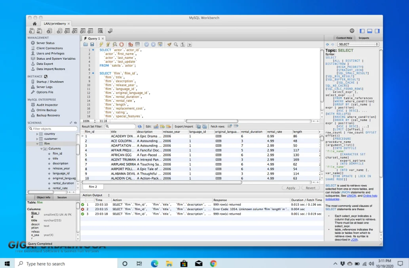Create a new SQL tab icon
Viewport: 409px width, 268px height.
(x=32, y=31)
